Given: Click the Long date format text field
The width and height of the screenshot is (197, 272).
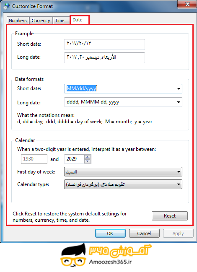Looking at the screenshot, I should pyautogui.click(x=119, y=102).
